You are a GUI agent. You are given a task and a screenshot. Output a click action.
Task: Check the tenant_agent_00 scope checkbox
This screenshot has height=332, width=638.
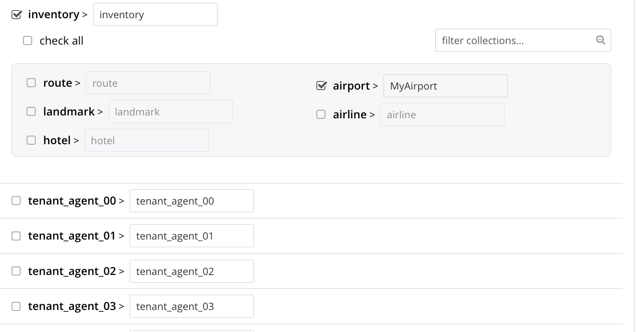click(16, 201)
